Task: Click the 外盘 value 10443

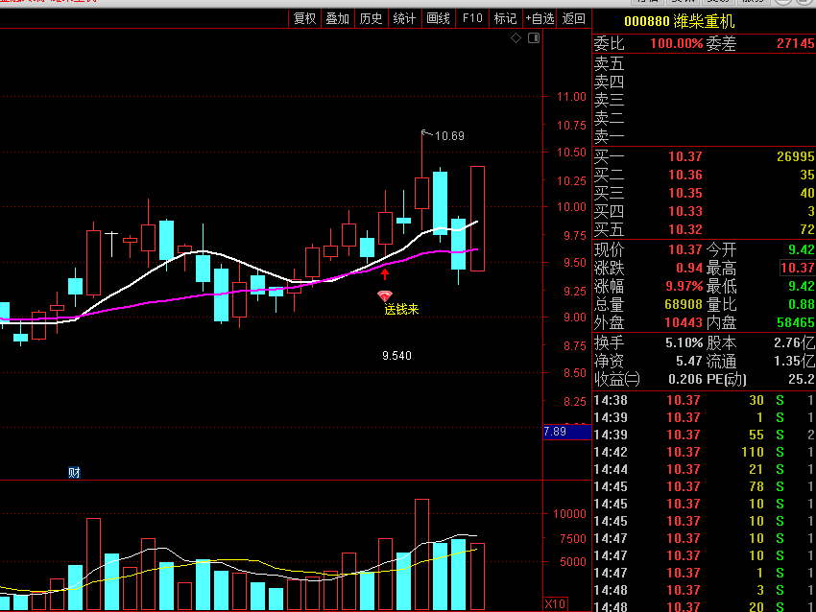Action: click(x=684, y=322)
